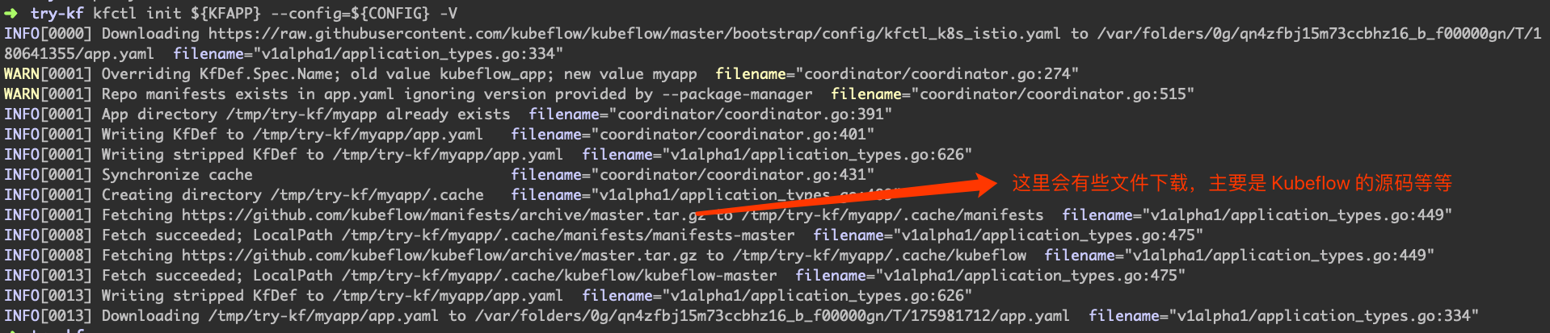
Task: Select the coordinator.go:431 filename reference
Action: 736,175
